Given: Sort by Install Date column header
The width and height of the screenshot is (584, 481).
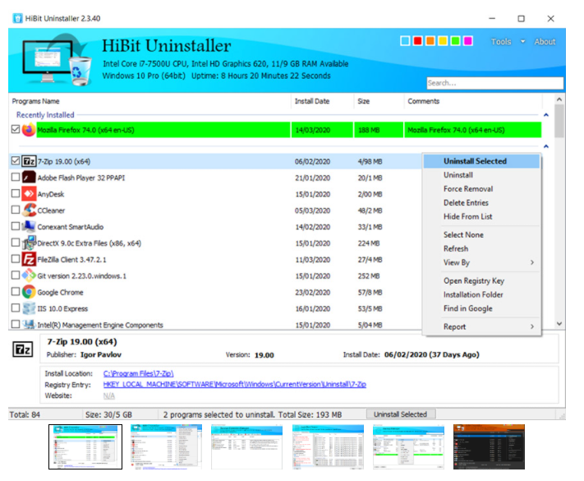Looking at the screenshot, I should pos(322,101).
